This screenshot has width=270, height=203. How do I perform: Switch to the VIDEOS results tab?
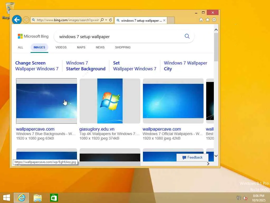point(61,47)
